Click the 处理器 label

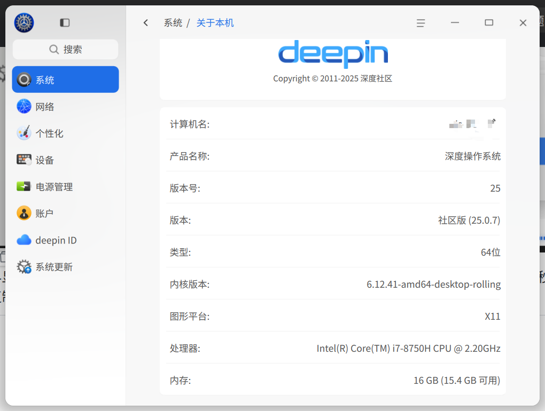point(185,348)
